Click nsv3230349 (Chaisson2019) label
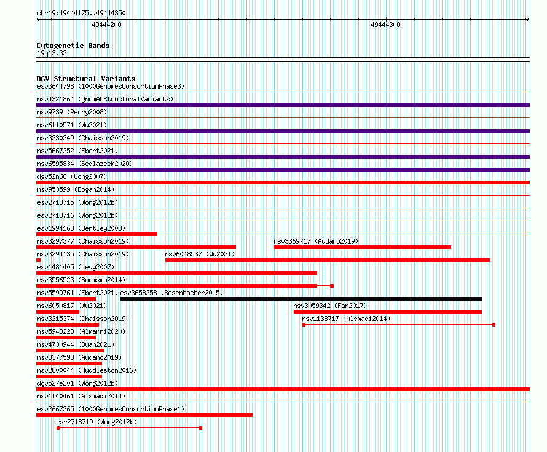The height and width of the screenshot is (452, 547). (x=83, y=138)
